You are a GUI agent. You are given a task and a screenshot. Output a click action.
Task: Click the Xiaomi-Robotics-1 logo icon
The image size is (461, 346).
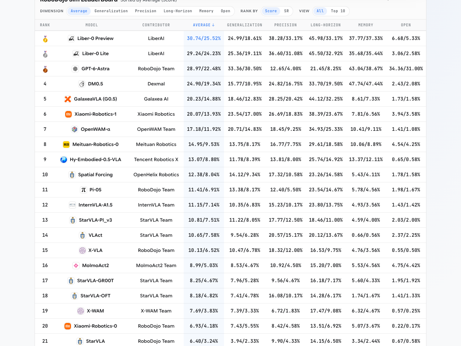click(68, 114)
